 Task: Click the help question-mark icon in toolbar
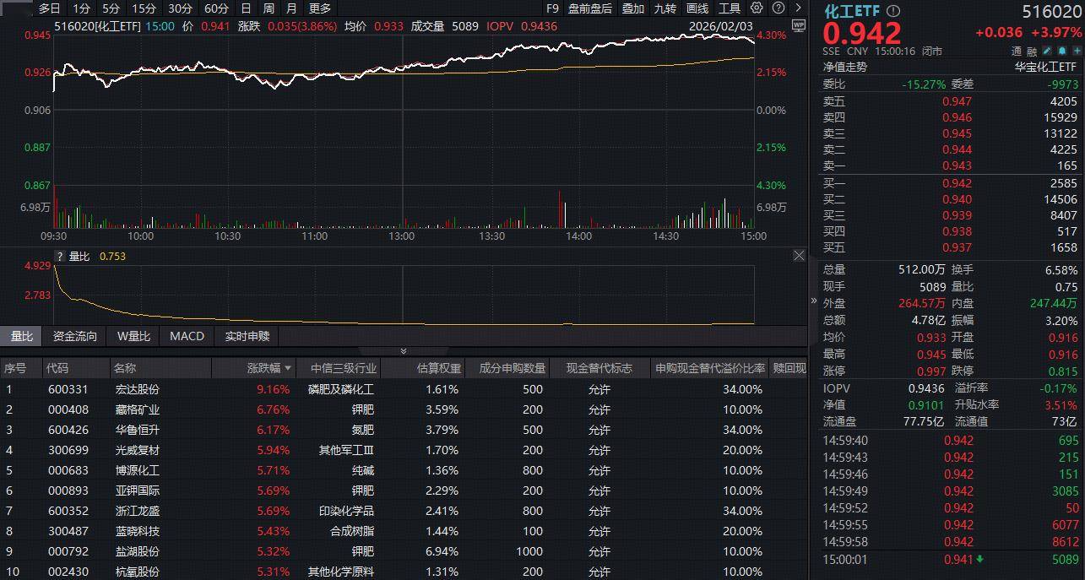(x=777, y=8)
